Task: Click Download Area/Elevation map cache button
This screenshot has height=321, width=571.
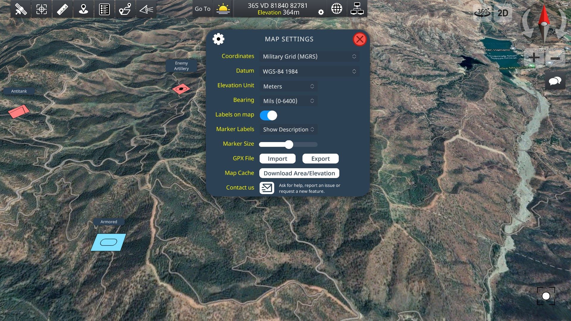Action: [299, 173]
